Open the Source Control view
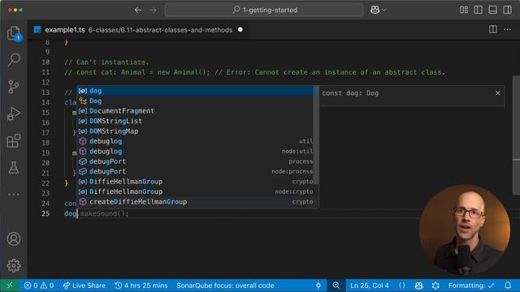This screenshot has width=520, height=292. tap(14, 87)
